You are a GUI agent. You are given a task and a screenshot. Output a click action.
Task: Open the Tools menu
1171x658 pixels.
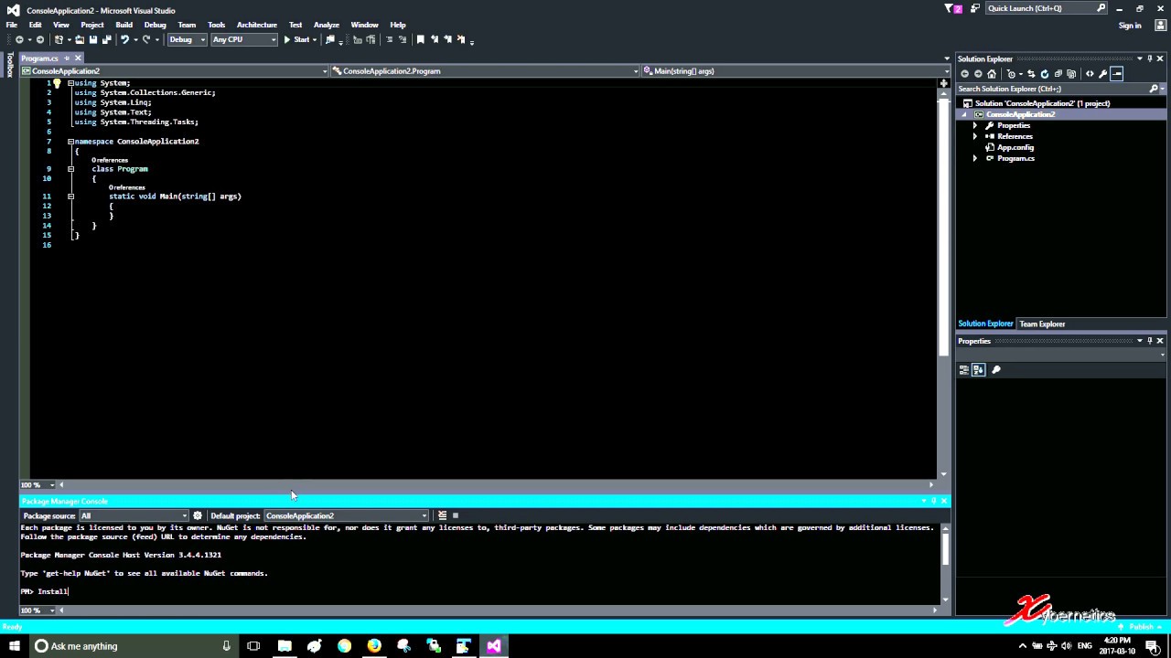pos(216,25)
